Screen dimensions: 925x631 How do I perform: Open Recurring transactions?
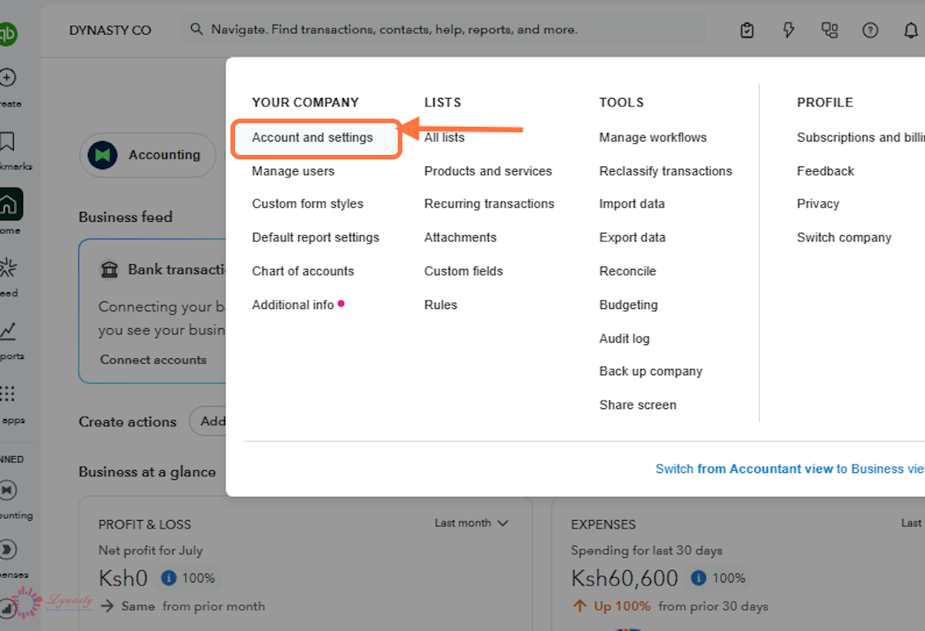489,203
